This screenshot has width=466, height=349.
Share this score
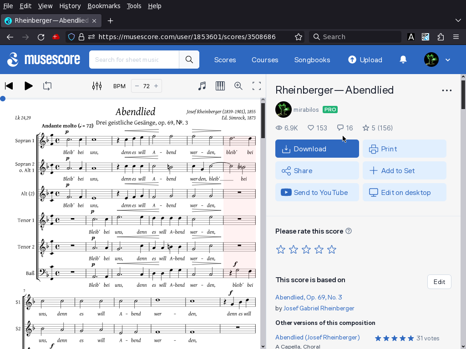(x=317, y=171)
